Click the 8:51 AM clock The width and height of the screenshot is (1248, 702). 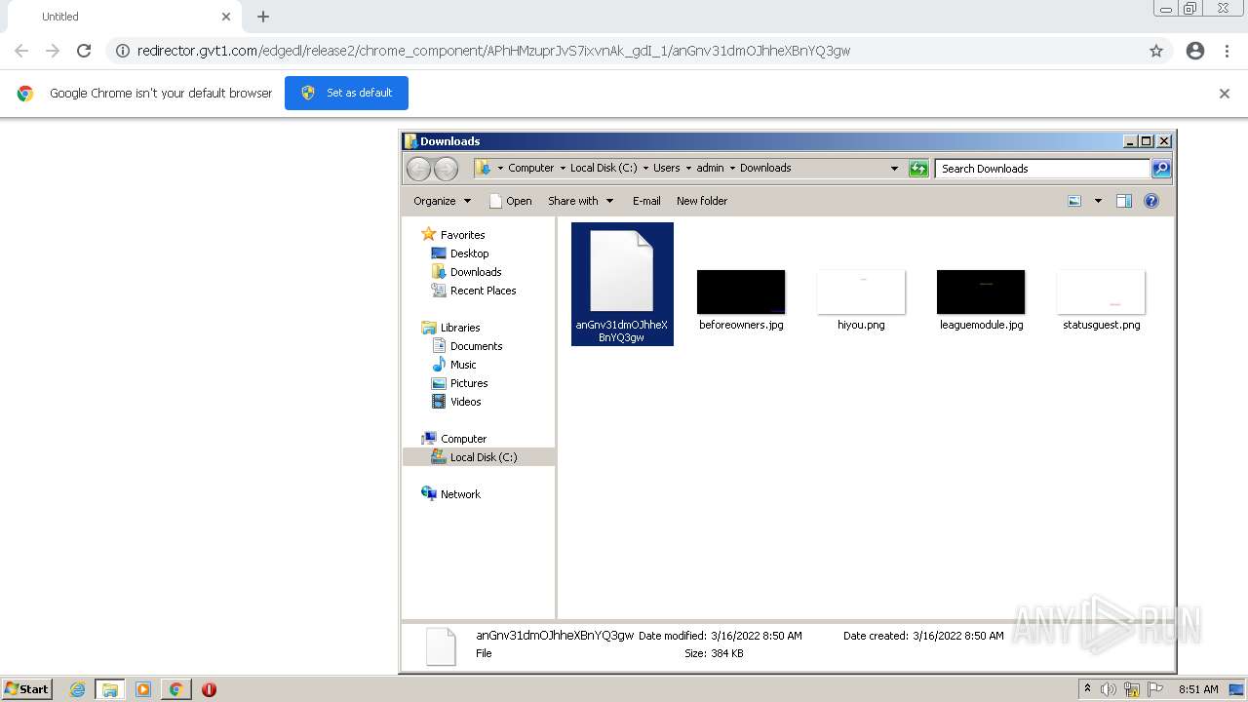click(1198, 689)
